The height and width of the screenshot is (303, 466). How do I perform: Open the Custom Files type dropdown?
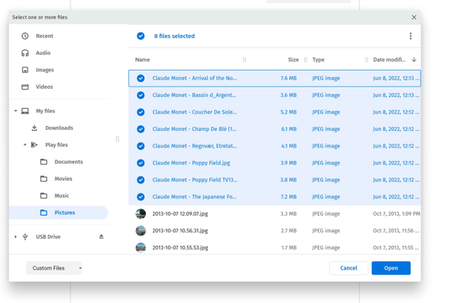(x=54, y=268)
